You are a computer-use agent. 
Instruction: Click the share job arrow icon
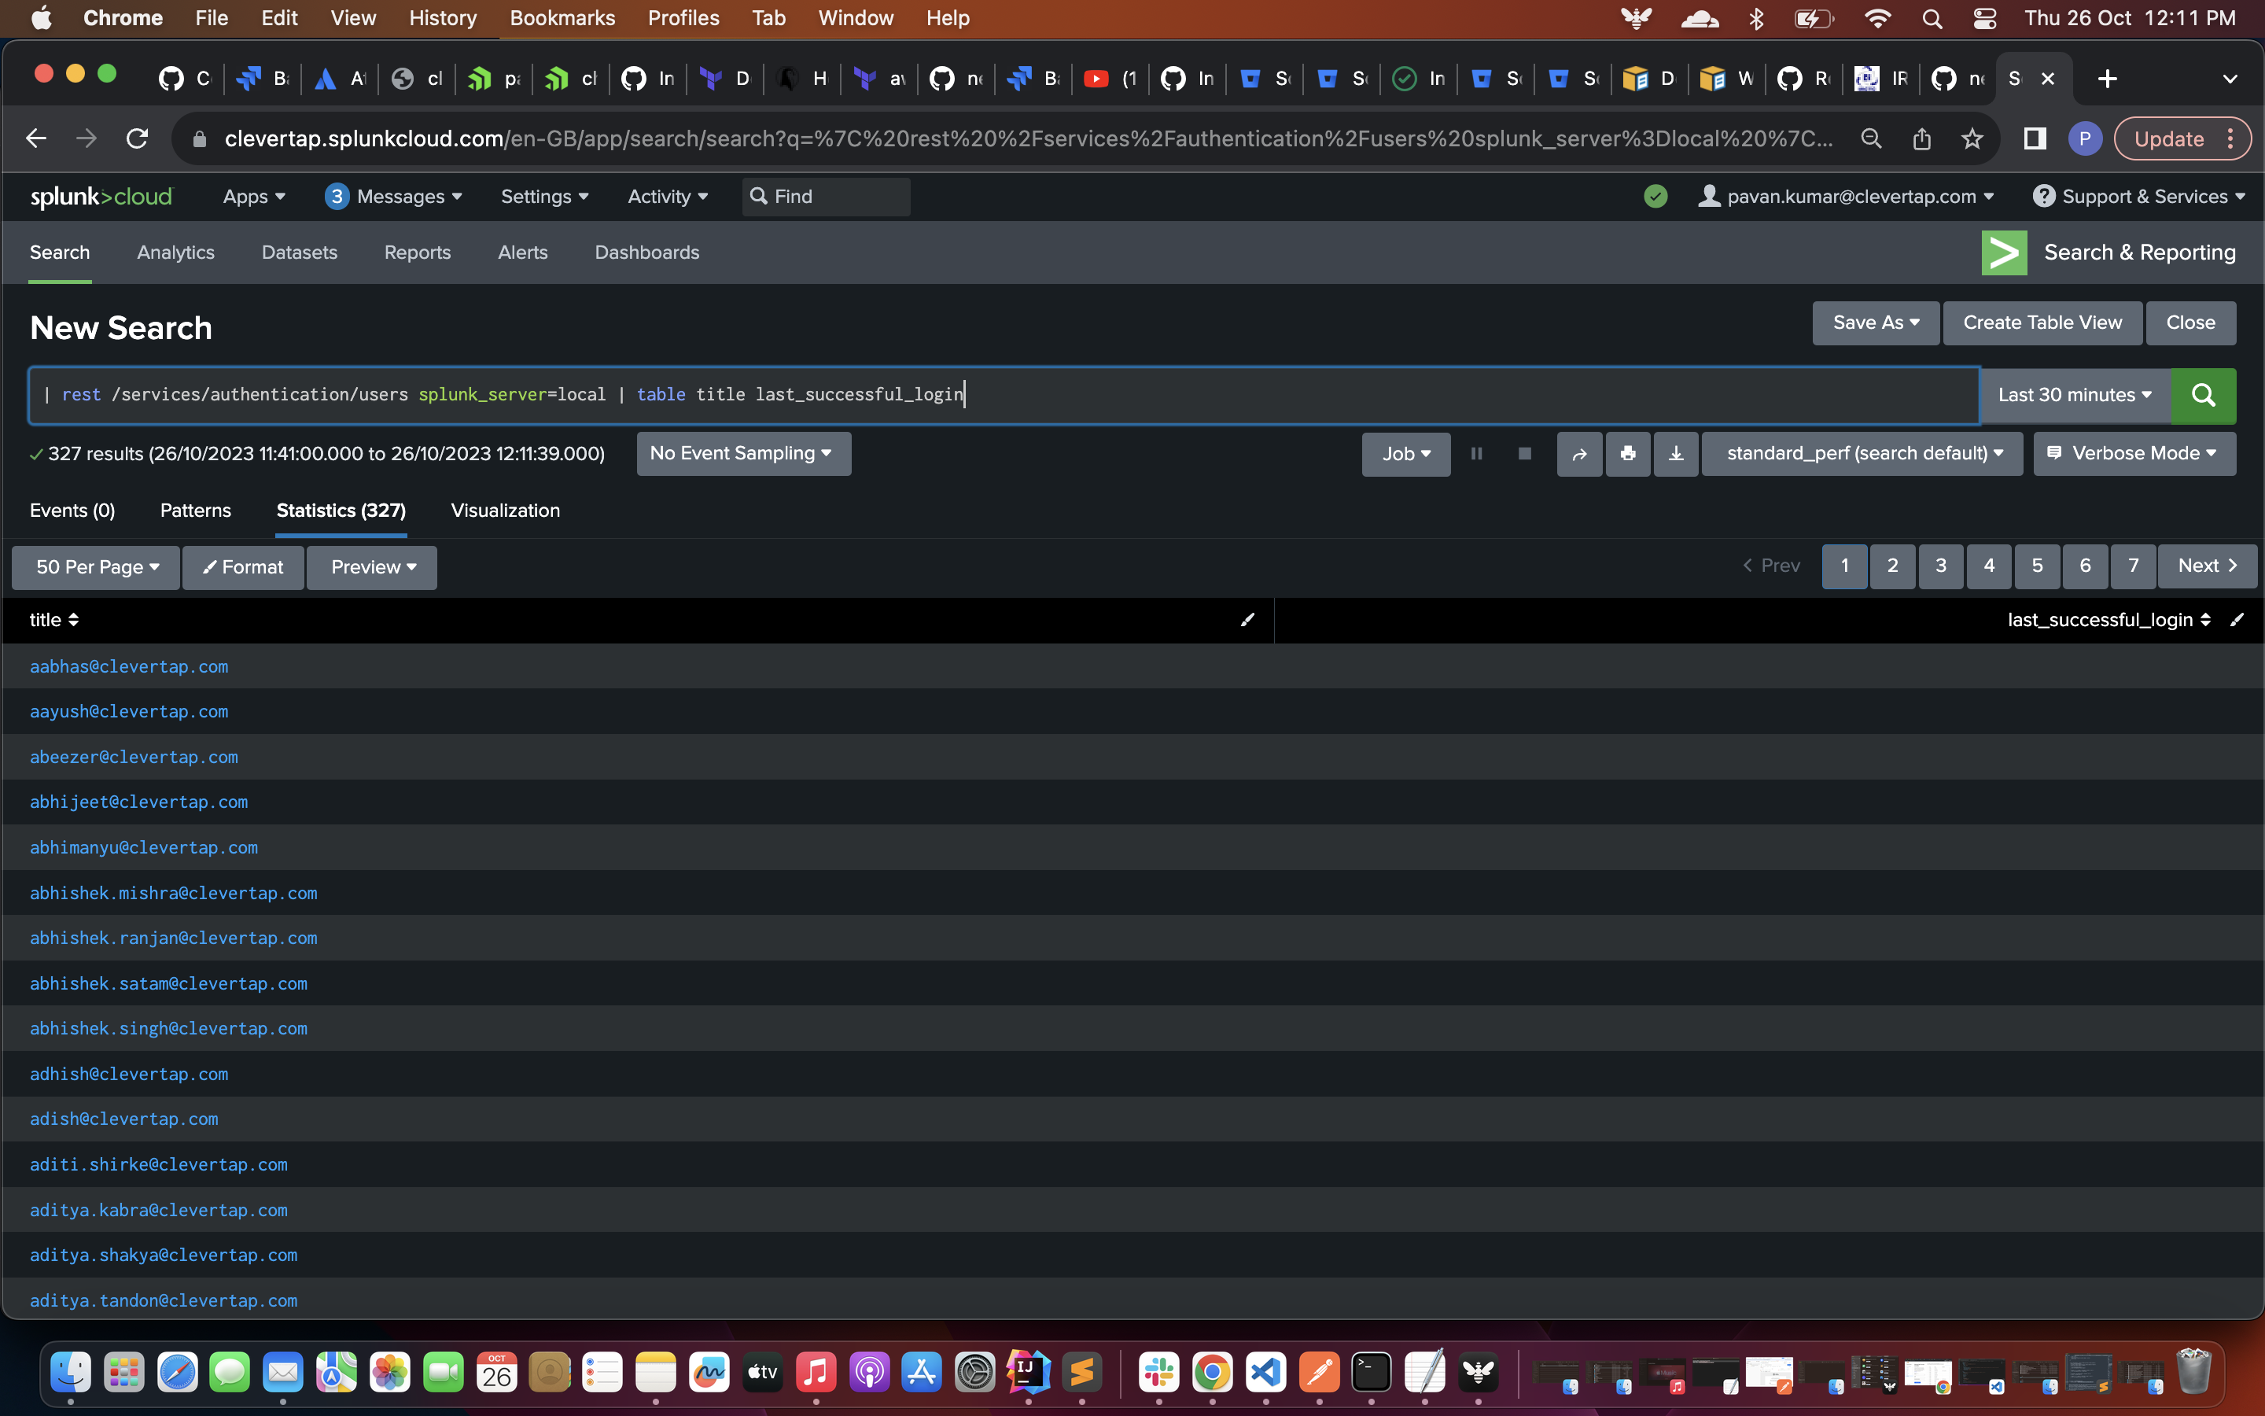[1579, 454]
